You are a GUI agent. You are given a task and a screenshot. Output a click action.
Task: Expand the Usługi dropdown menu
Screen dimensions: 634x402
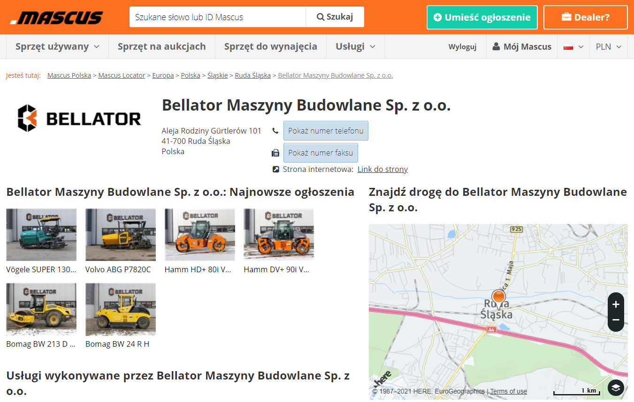[355, 46]
